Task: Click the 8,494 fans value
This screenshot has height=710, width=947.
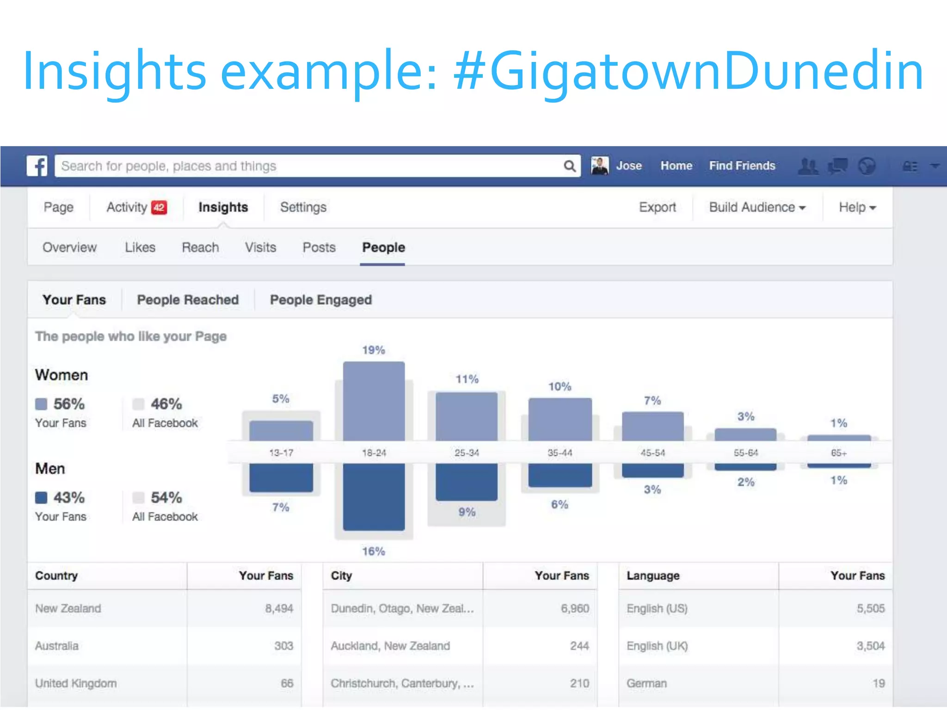Action: (279, 608)
